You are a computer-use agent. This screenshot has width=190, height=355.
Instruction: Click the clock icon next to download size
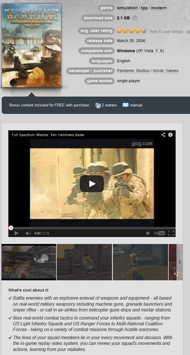pyautogui.click(x=135, y=18)
